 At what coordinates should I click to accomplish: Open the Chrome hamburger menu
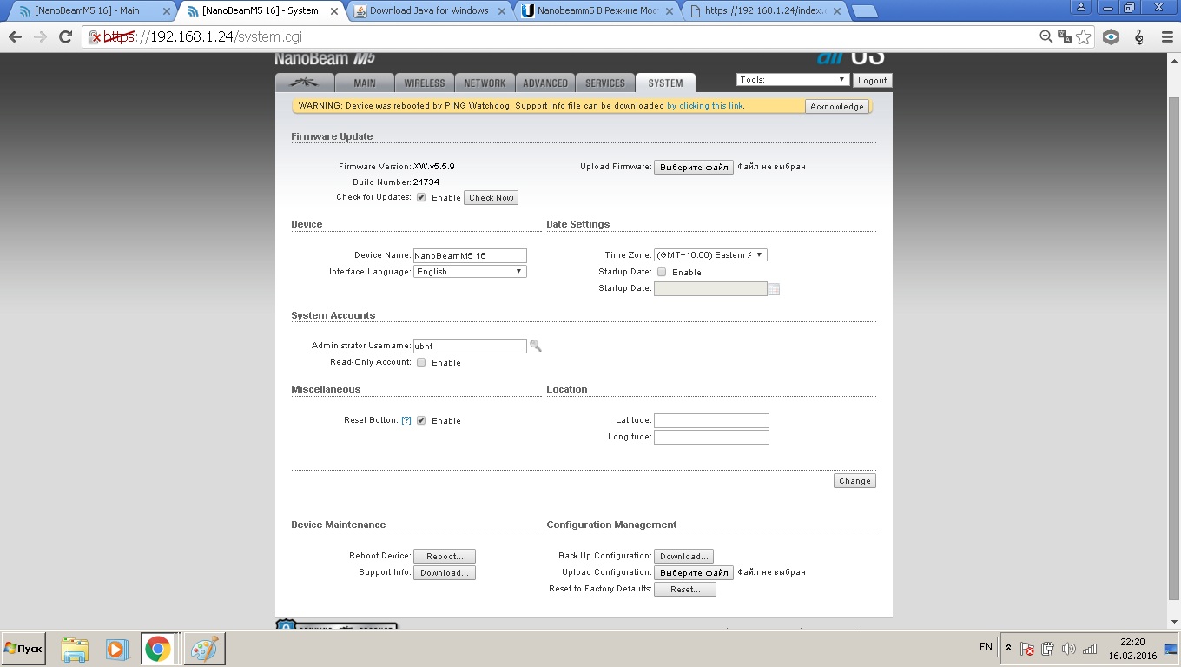click(x=1167, y=37)
